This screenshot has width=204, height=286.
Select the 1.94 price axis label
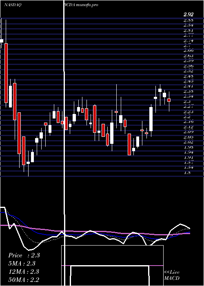pyautogui.click(x=188, y=152)
